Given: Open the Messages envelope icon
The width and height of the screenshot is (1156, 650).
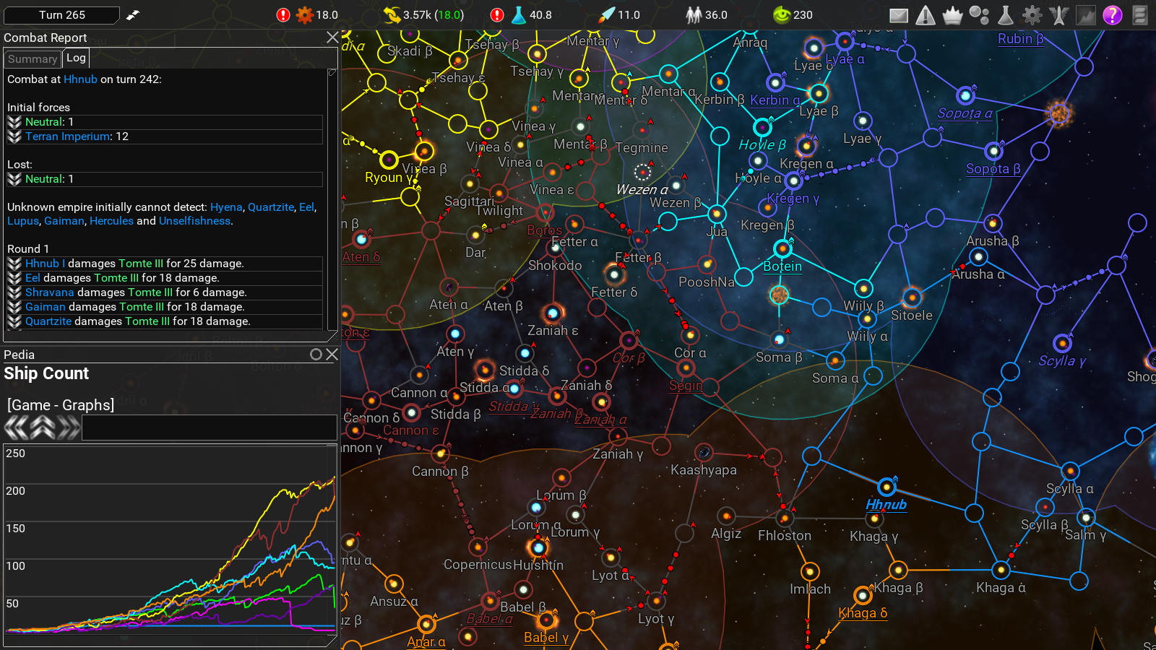Looking at the screenshot, I should (x=899, y=15).
